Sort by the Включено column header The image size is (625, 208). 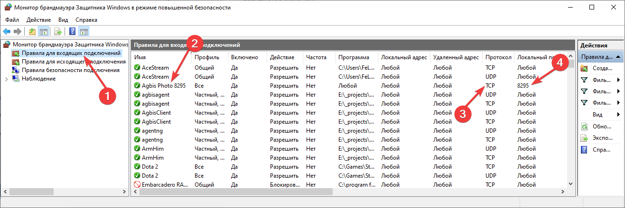[x=247, y=57]
